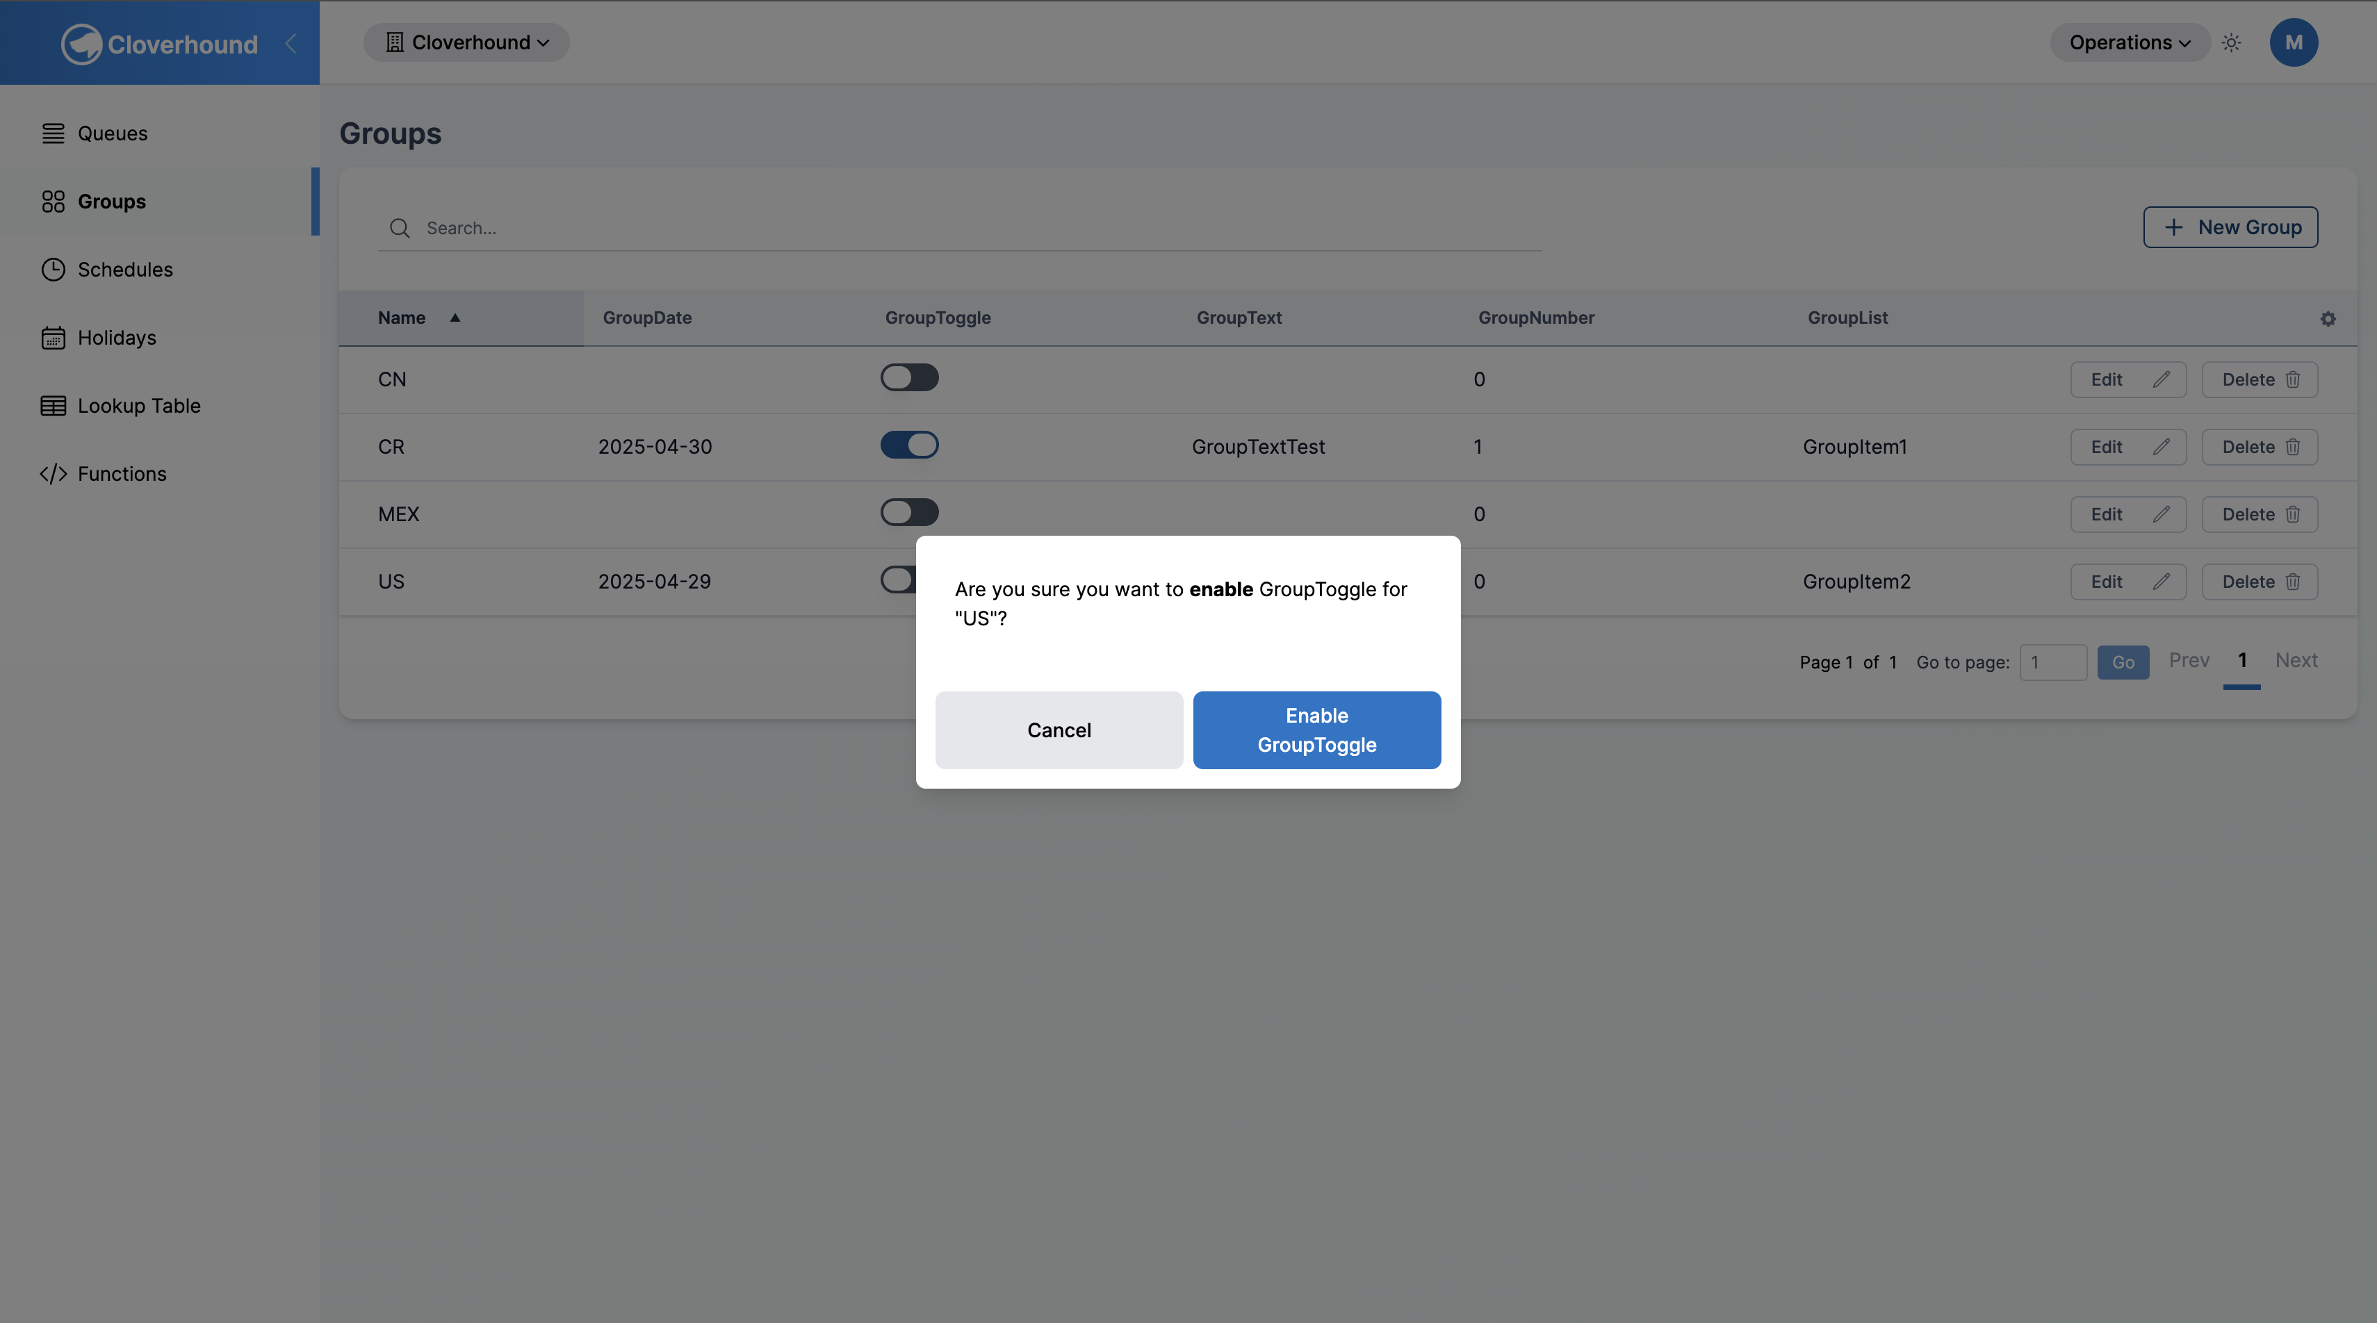Toggle GroupToggle for MEX row
This screenshot has width=2377, height=1323.
(x=909, y=512)
